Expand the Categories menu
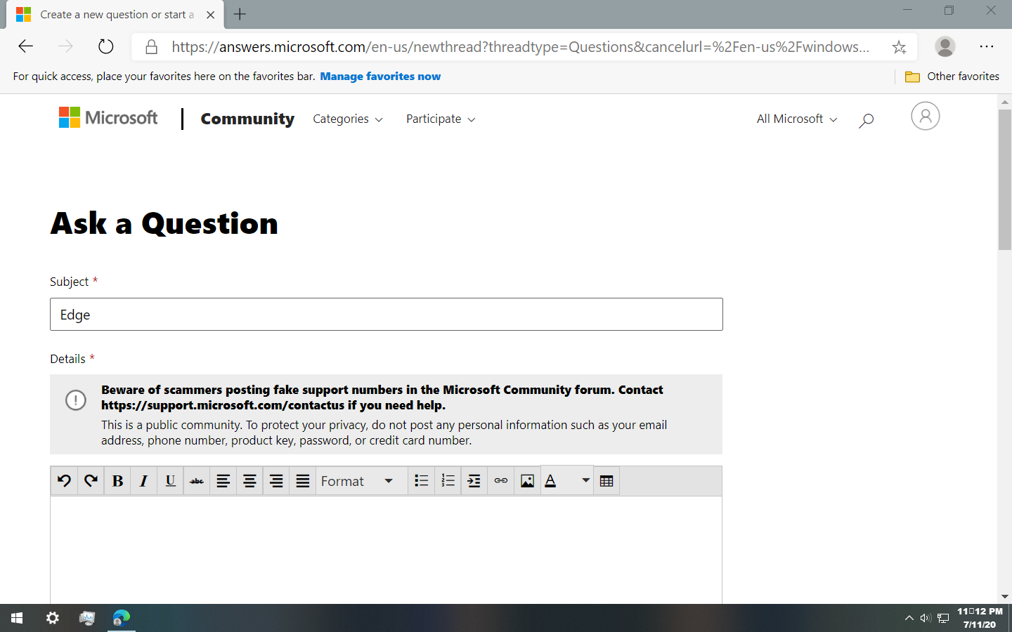 (348, 119)
